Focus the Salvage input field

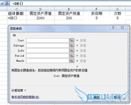tap(48, 45)
